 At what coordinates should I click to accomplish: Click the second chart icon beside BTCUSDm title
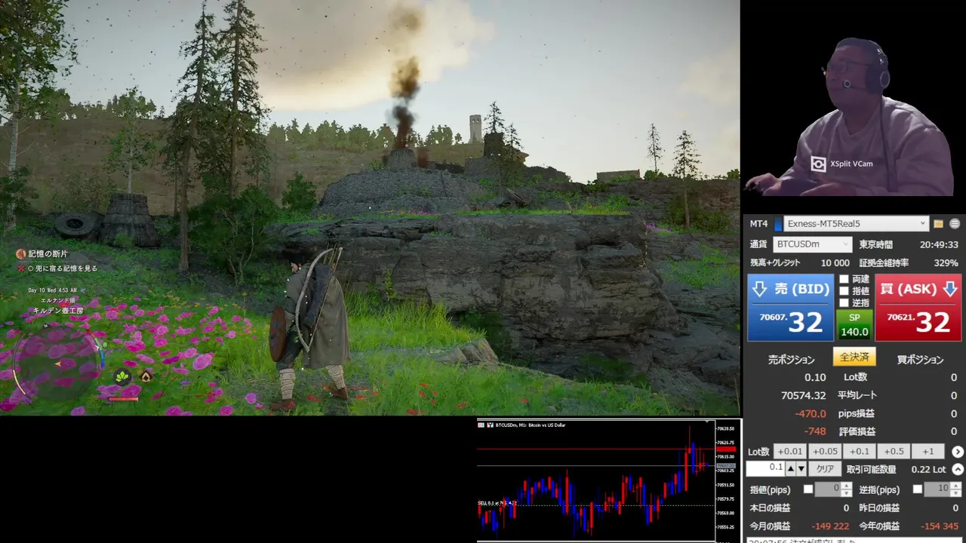490,425
